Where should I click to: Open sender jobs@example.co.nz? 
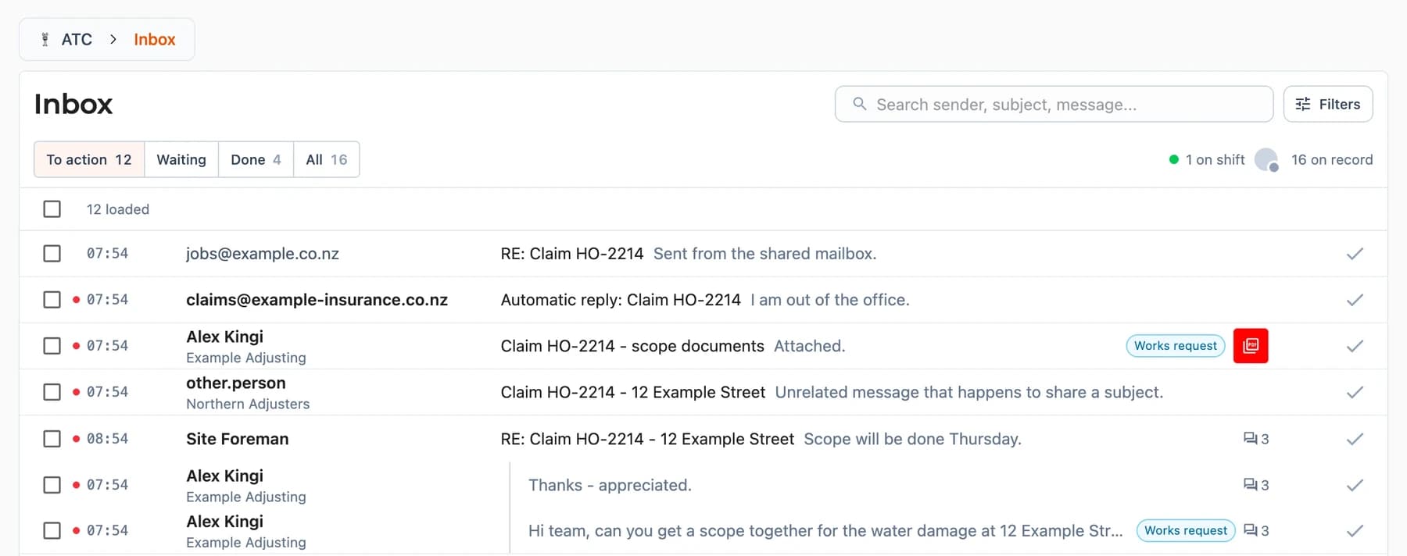click(263, 254)
